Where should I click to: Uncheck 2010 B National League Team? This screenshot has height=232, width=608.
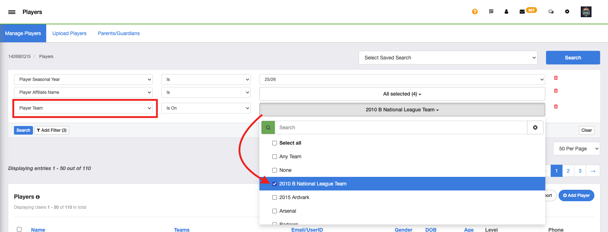274,184
